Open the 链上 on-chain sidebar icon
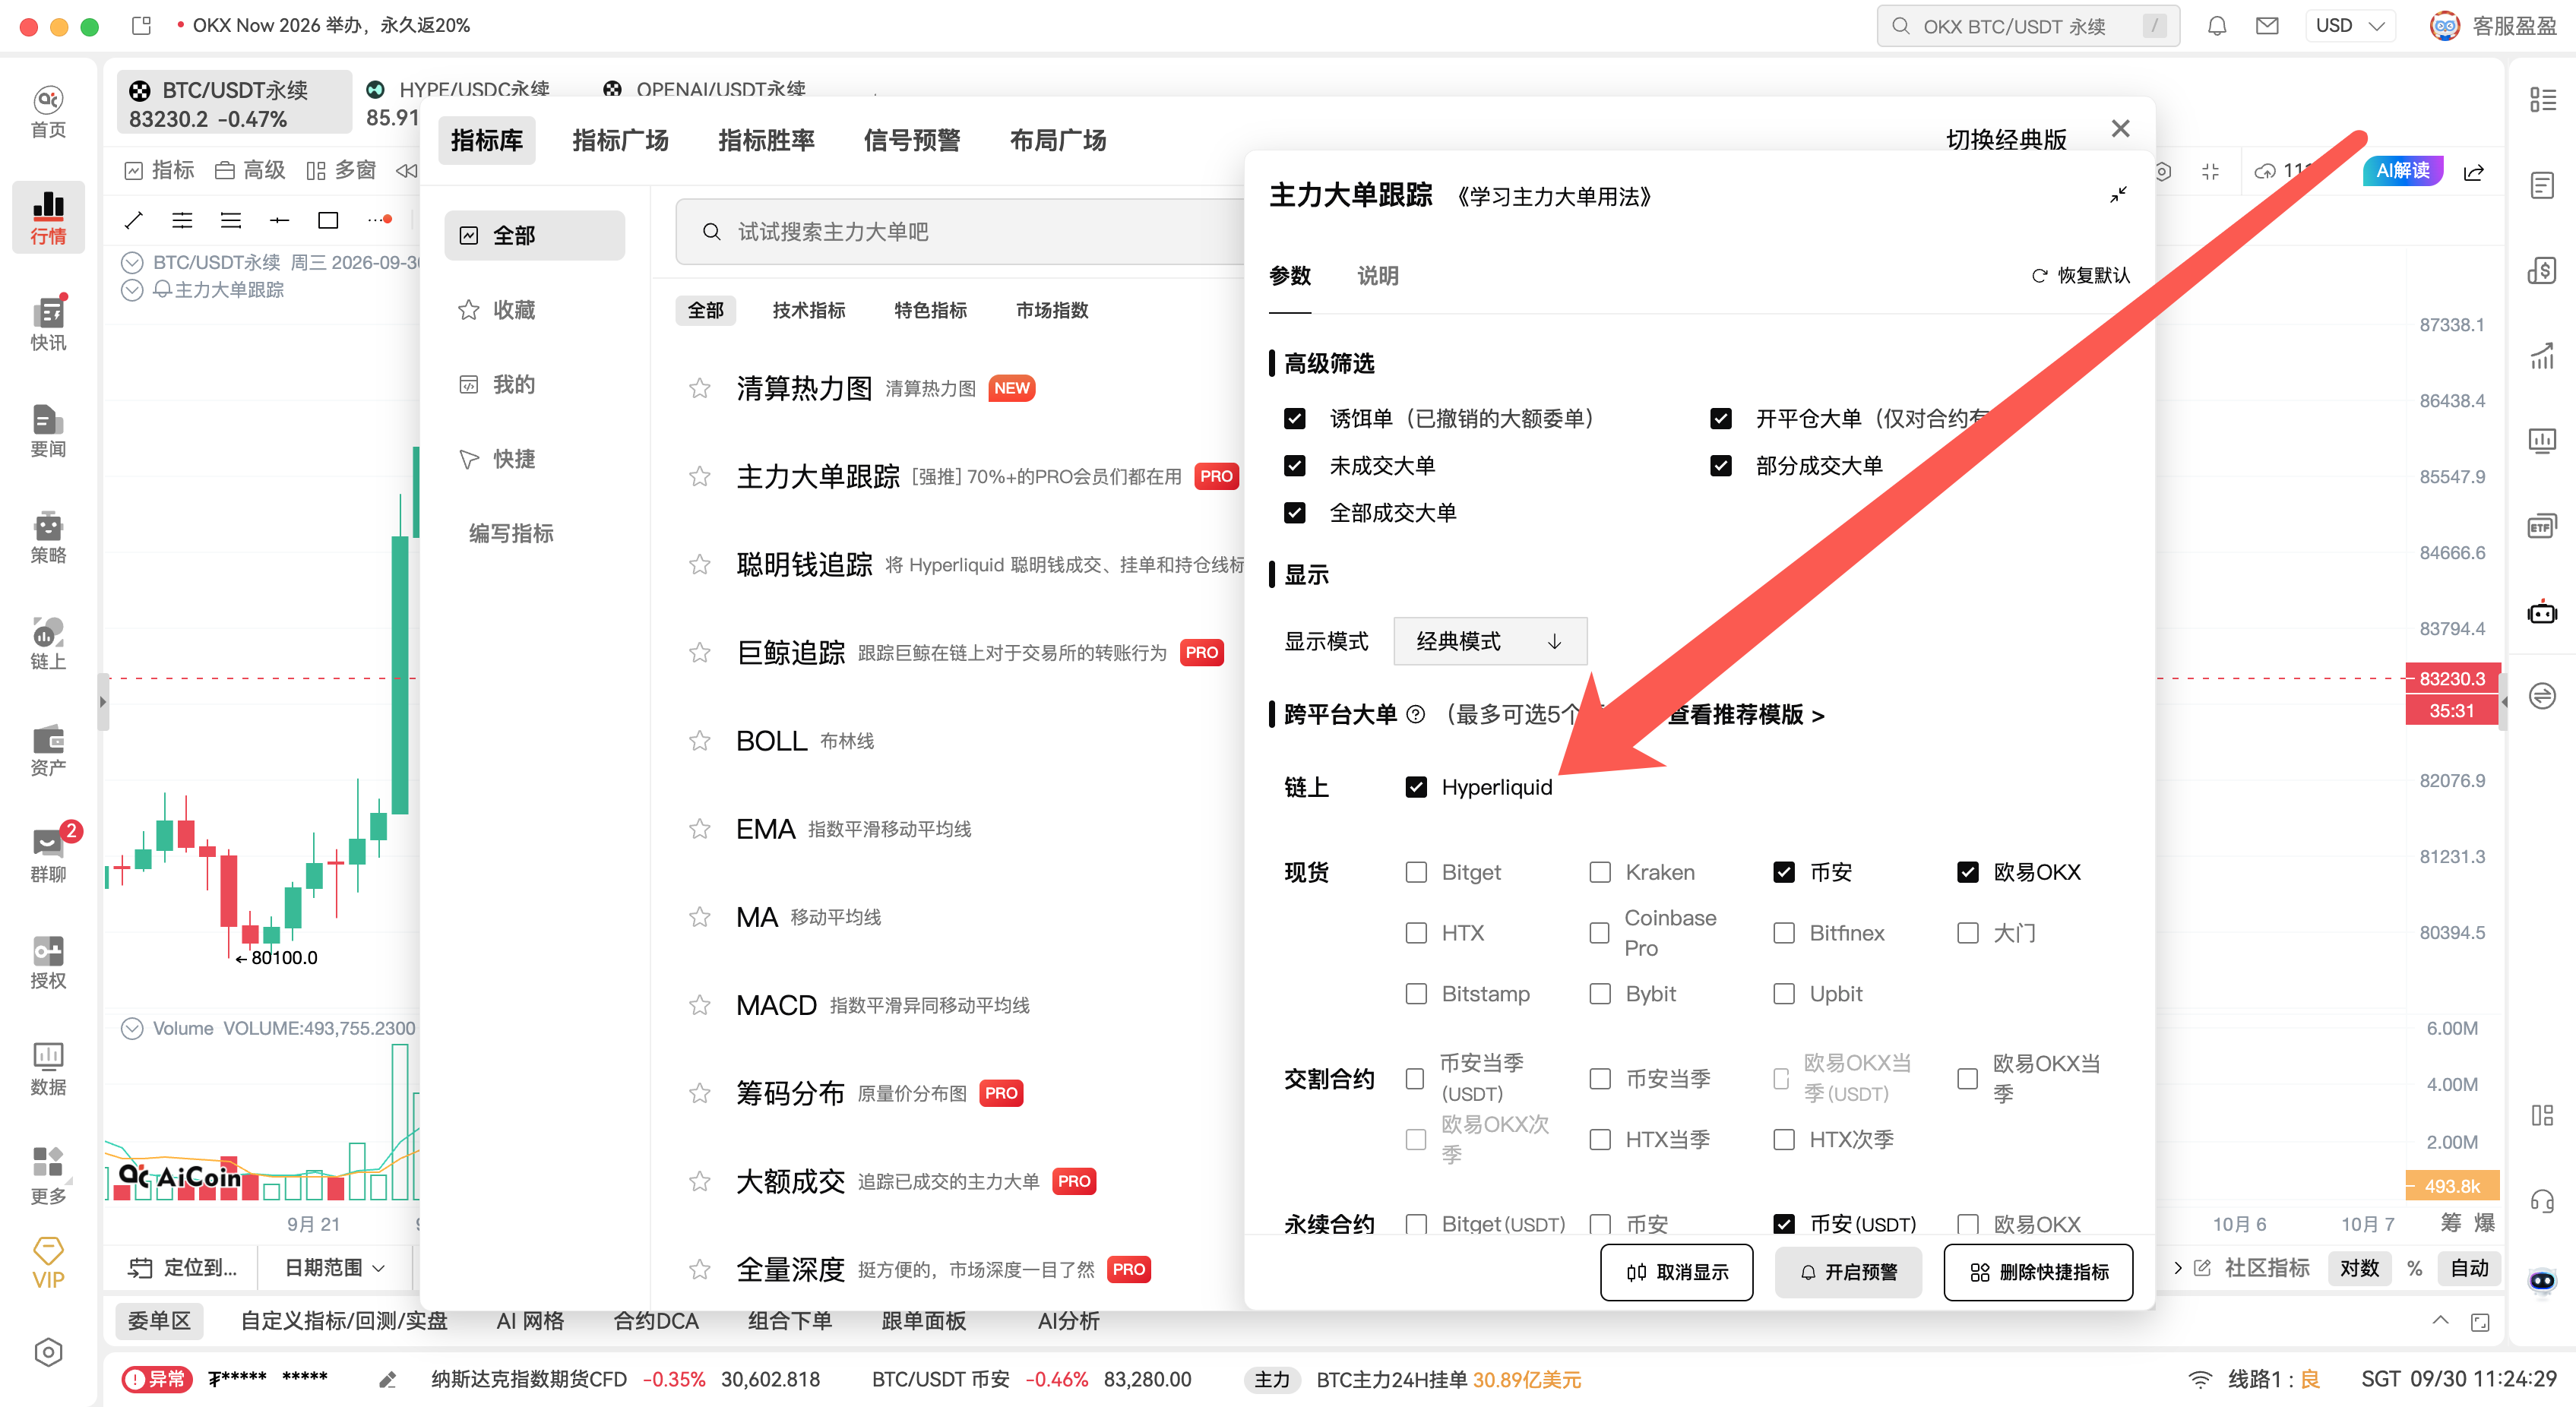This screenshot has width=2576, height=1407. coord(48,643)
